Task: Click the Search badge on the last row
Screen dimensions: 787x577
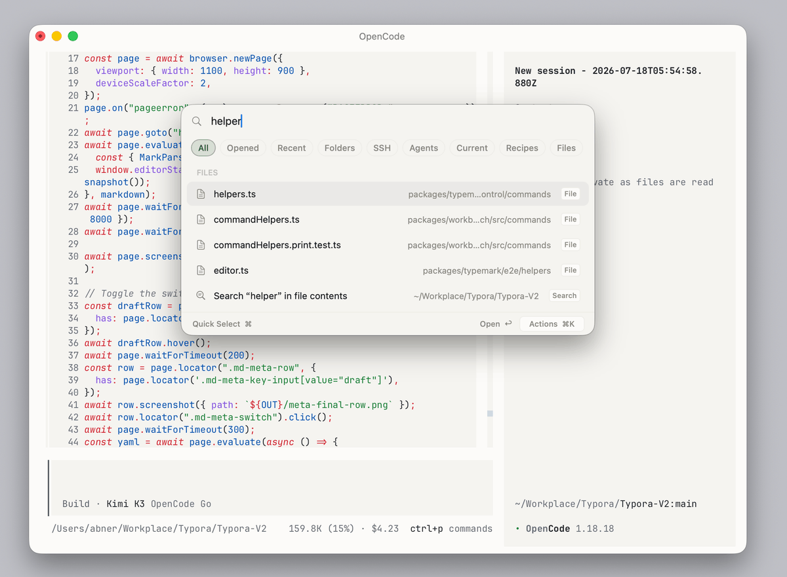Action: click(x=565, y=296)
